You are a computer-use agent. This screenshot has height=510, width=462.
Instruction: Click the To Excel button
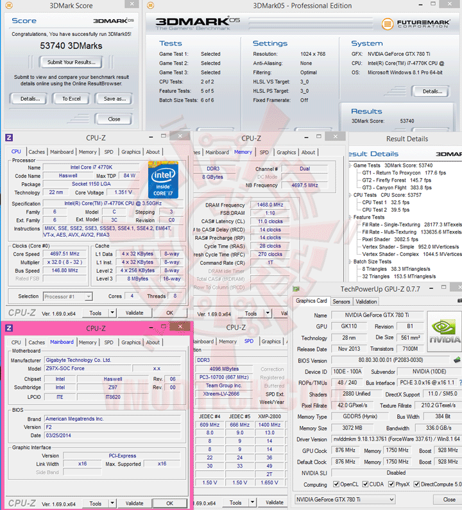point(71,99)
